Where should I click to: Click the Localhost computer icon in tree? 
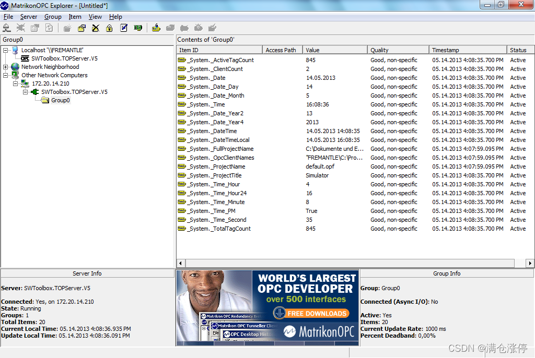pos(15,50)
